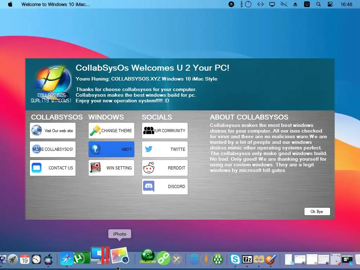Open the wrench and screwdriver tools icon
This screenshot has width=360, height=270.
click(x=177, y=259)
